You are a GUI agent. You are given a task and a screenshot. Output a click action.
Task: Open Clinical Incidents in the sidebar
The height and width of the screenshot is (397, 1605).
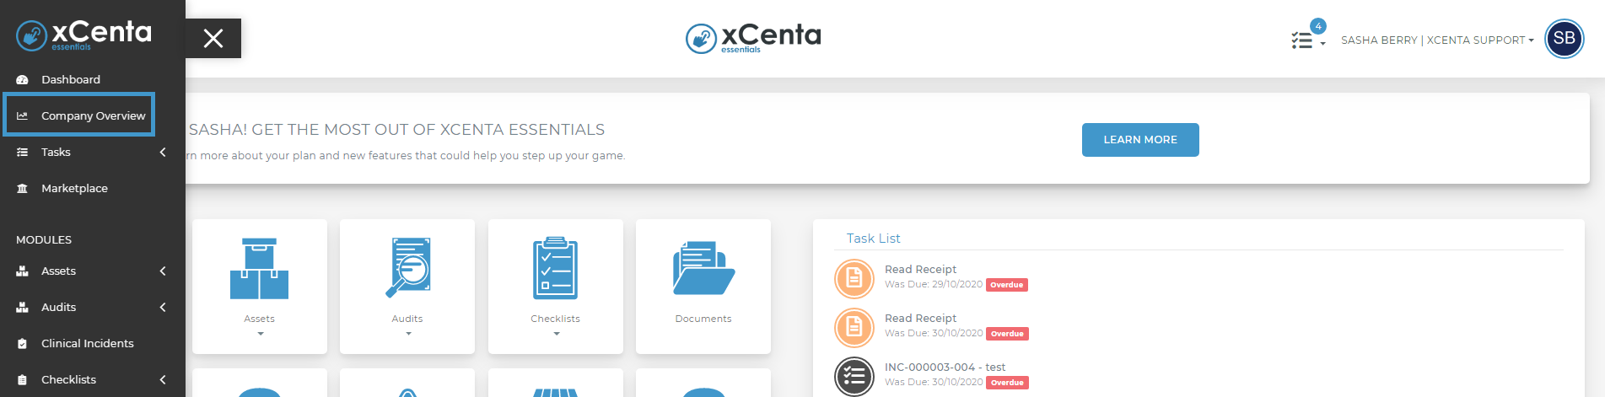point(87,343)
